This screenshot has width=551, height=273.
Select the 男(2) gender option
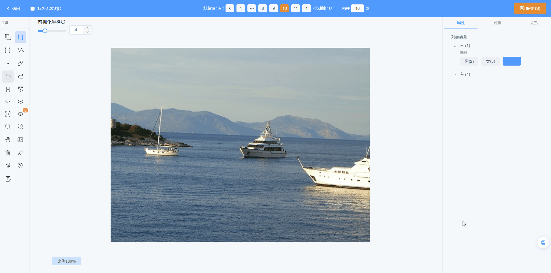469,61
